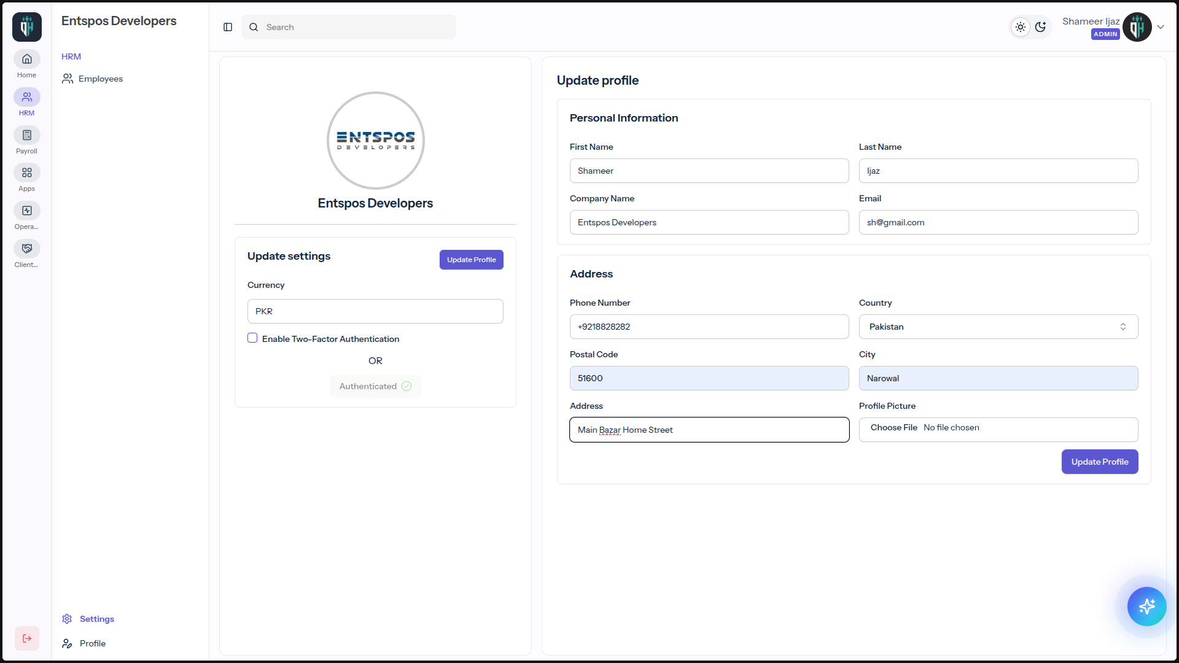The width and height of the screenshot is (1179, 663).
Task: Focus the Currency field showing PKR
Action: click(376, 311)
